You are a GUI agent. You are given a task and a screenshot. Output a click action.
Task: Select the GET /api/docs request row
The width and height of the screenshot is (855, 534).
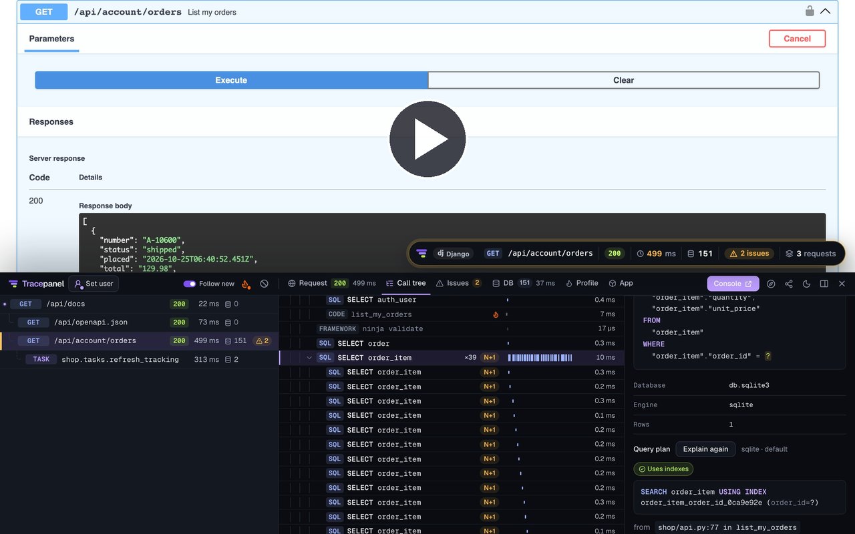139,304
